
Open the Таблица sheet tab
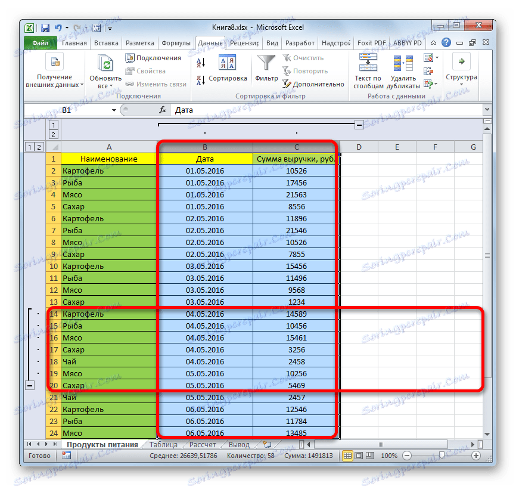point(163,444)
